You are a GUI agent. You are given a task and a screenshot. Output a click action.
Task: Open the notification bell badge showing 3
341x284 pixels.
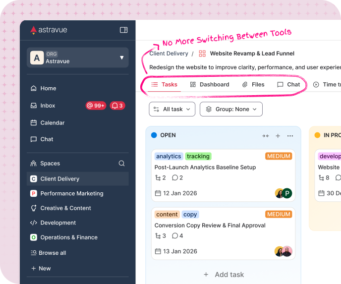coord(117,106)
